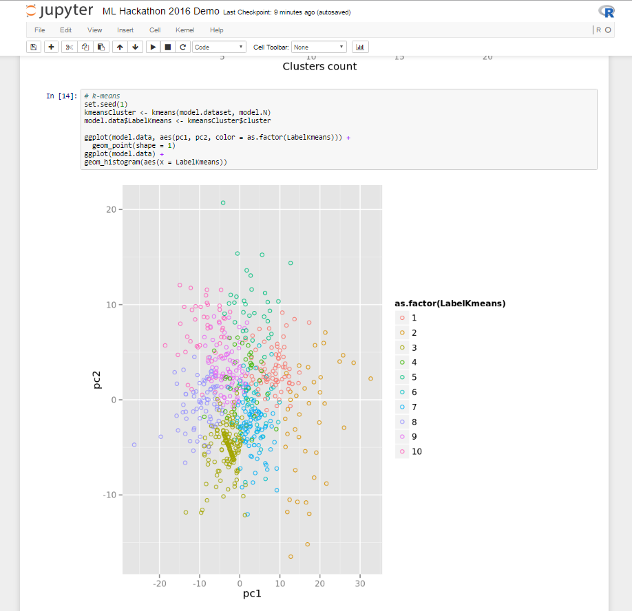
Task: Interrupt the kernel with stop icon
Action: pyautogui.click(x=168, y=47)
